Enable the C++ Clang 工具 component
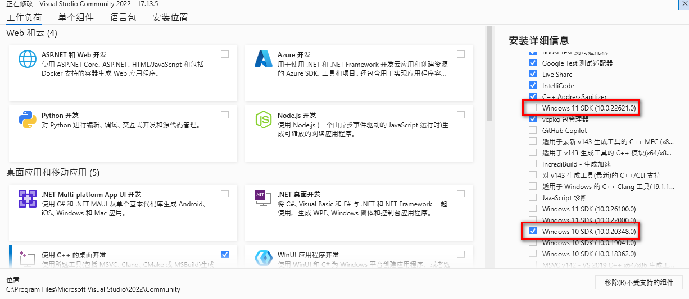 coord(533,186)
